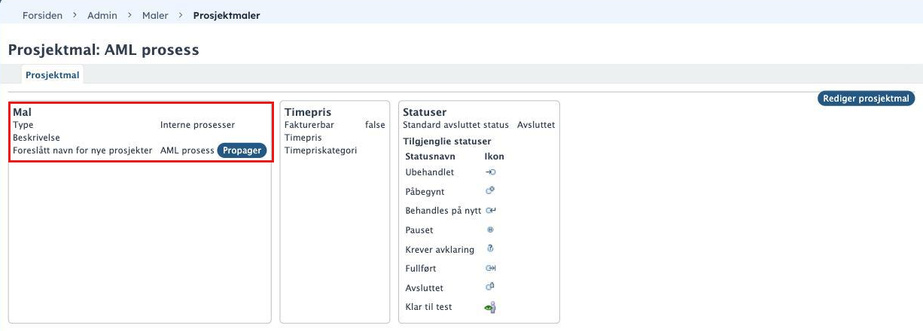Open the Prosjektmal tab
The width and height of the screenshot is (923, 331).
coord(53,75)
